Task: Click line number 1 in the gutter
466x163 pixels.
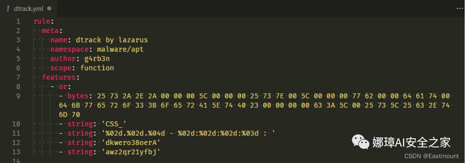Action: coord(18,21)
